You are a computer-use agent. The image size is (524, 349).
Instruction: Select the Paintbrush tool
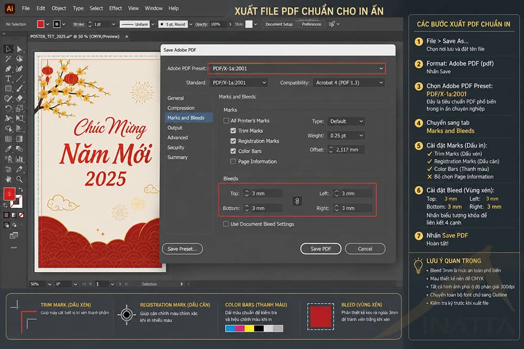click(19, 89)
